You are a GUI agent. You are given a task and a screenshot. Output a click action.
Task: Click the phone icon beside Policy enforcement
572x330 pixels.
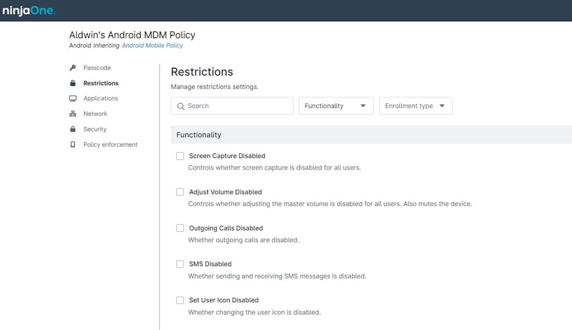click(73, 144)
